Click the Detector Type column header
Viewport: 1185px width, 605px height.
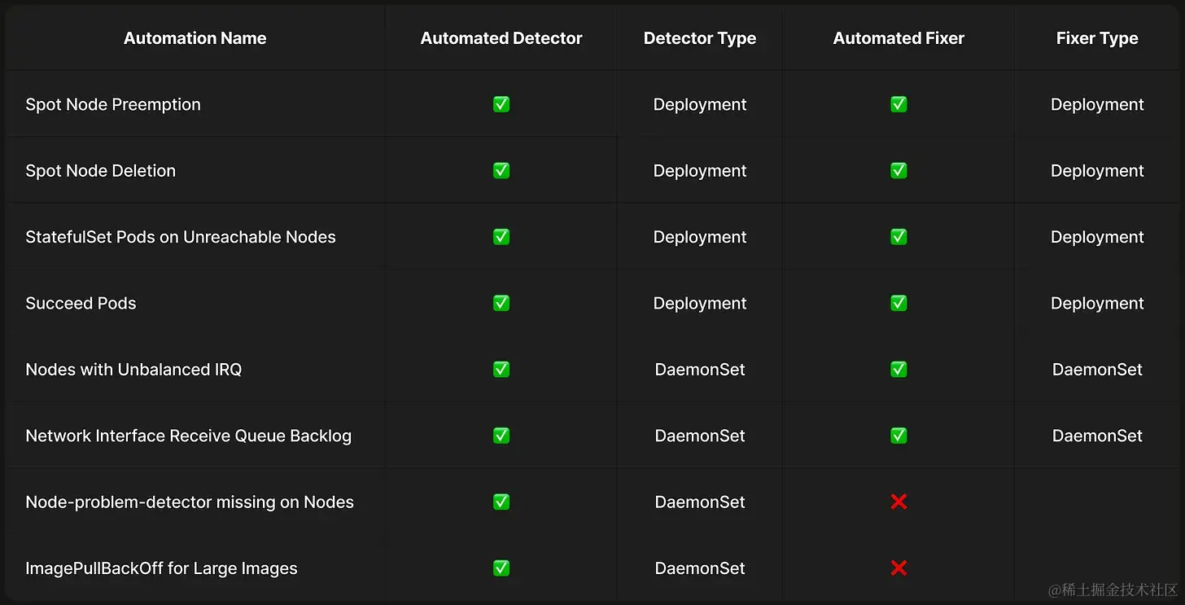[700, 38]
